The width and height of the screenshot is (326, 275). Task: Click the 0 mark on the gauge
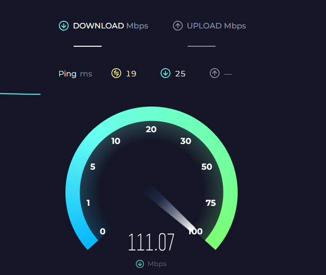[102, 231]
